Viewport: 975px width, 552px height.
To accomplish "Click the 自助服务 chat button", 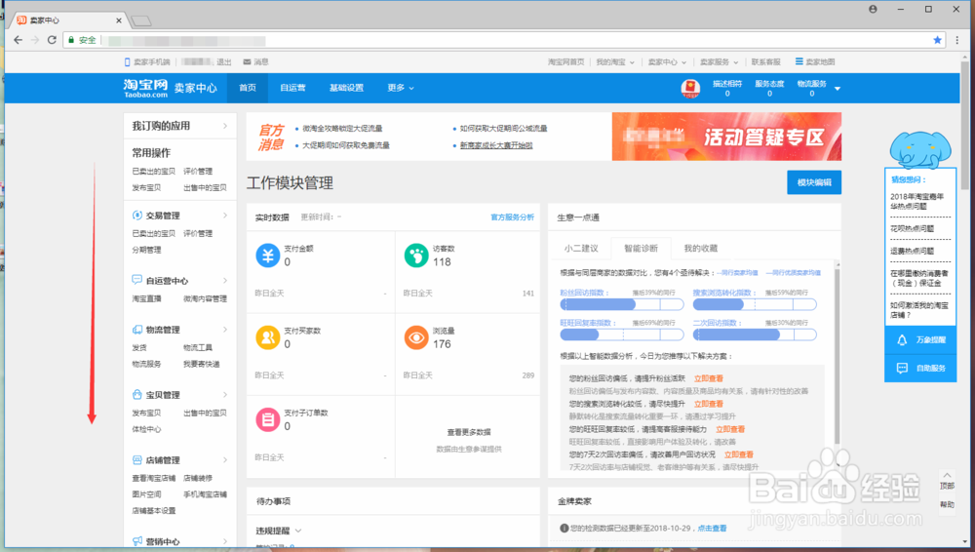I will coord(920,368).
